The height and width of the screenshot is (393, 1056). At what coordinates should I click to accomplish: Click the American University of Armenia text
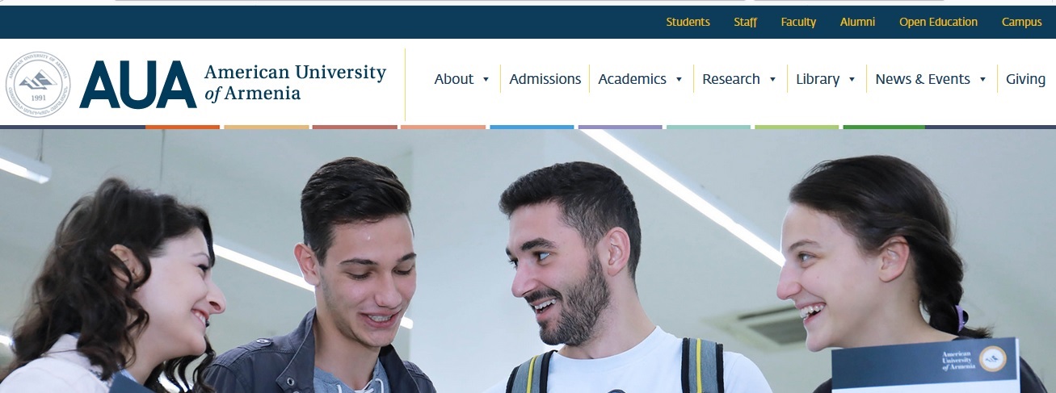coord(295,82)
